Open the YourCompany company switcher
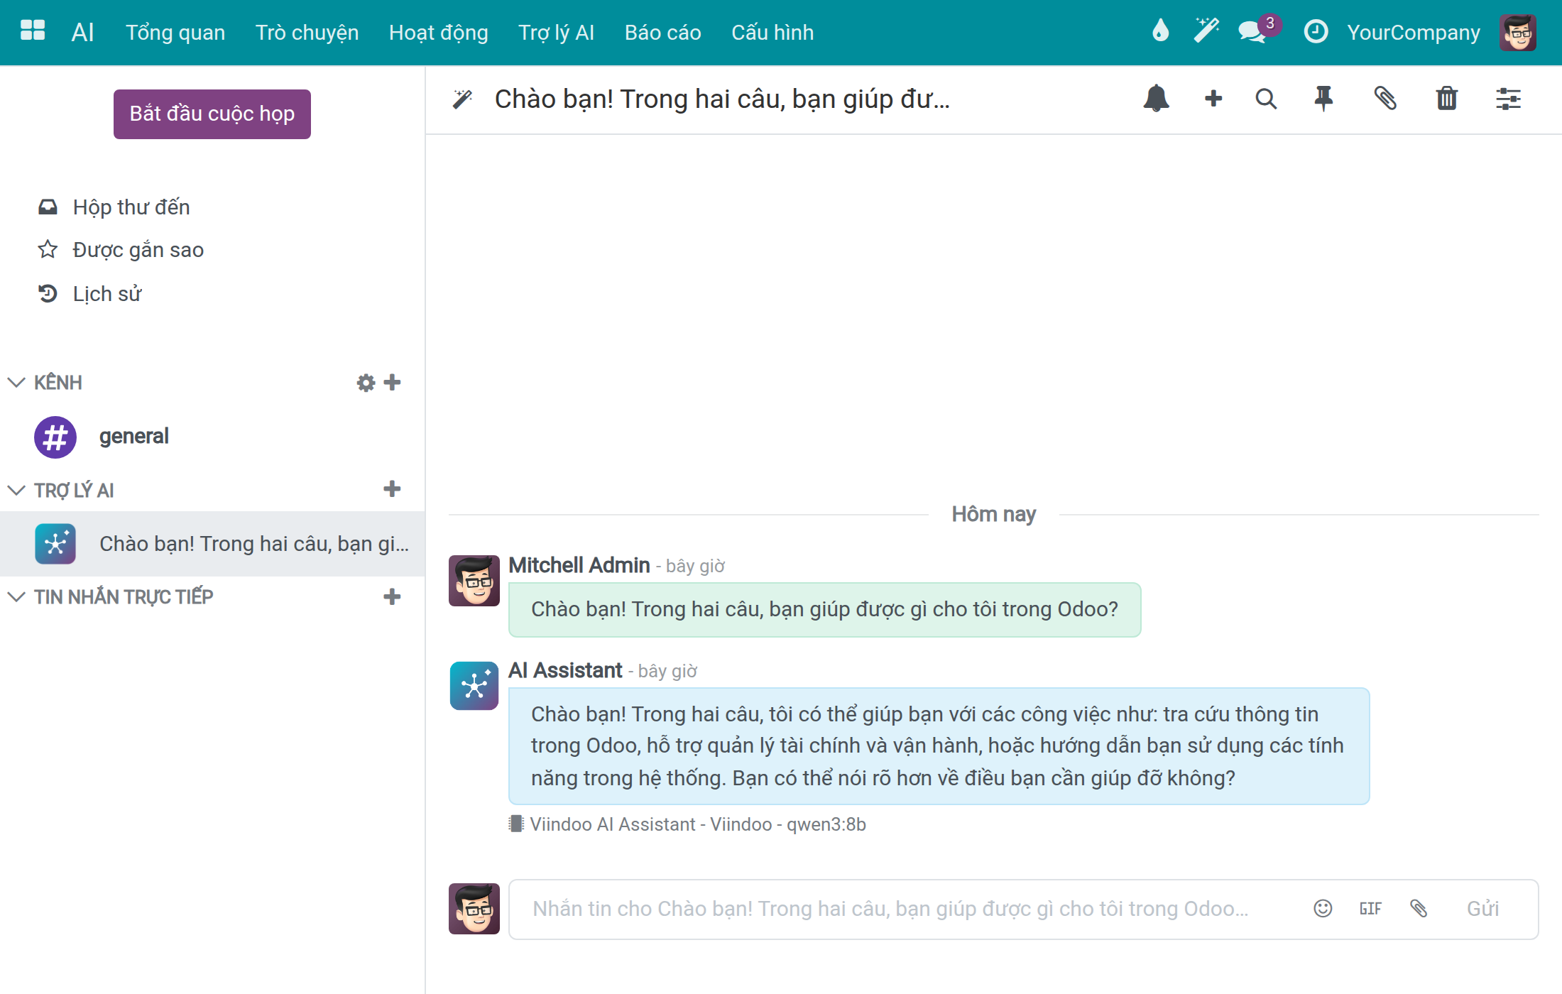This screenshot has height=994, width=1562. 1414,32
